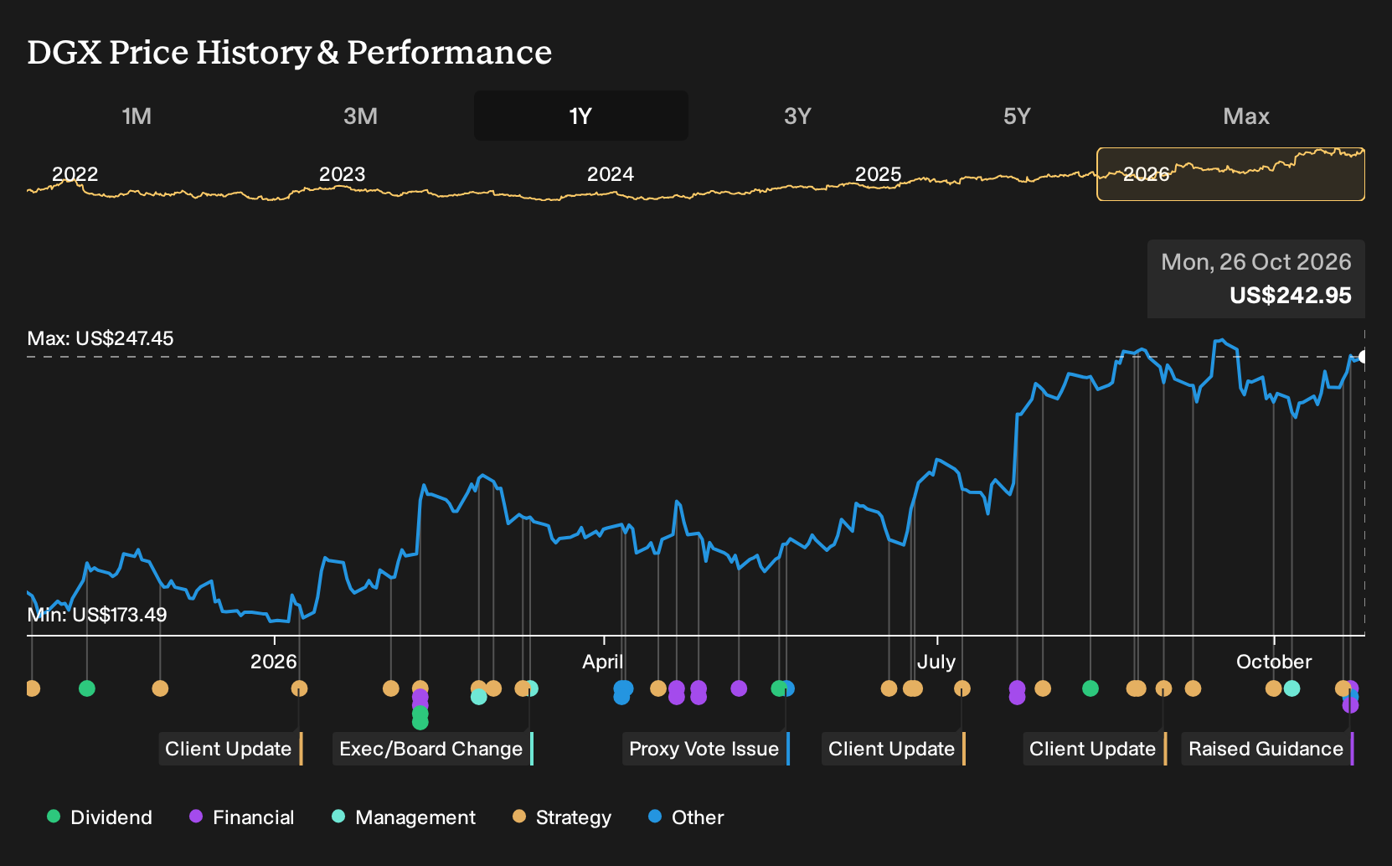The height and width of the screenshot is (866, 1392).
Task: Select the green Dividend dot left of 2026
Action: click(x=86, y=688)
